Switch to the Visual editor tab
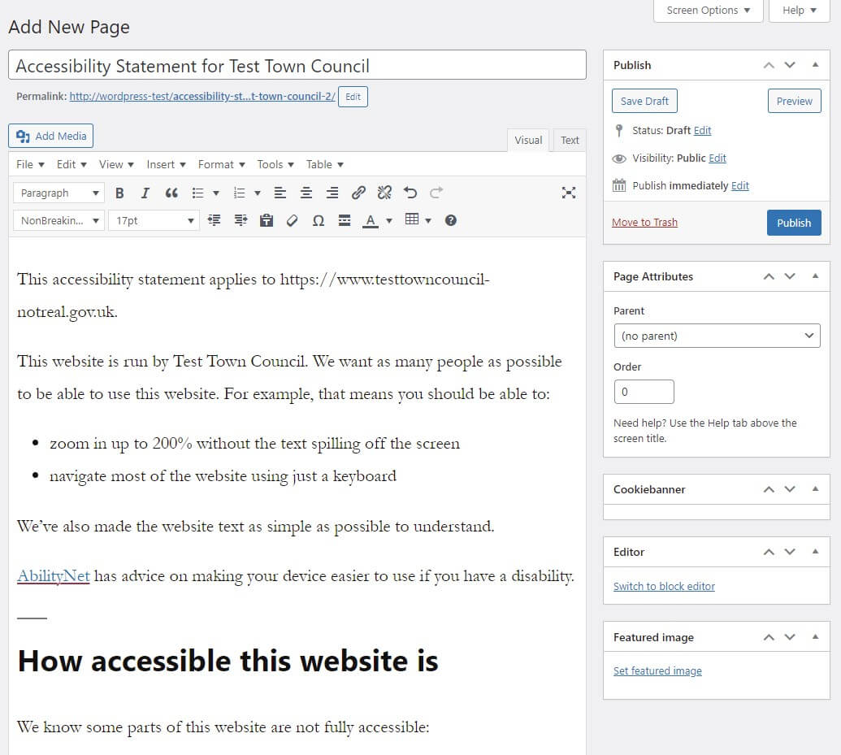Screen dimensions: 841x755 528,140
